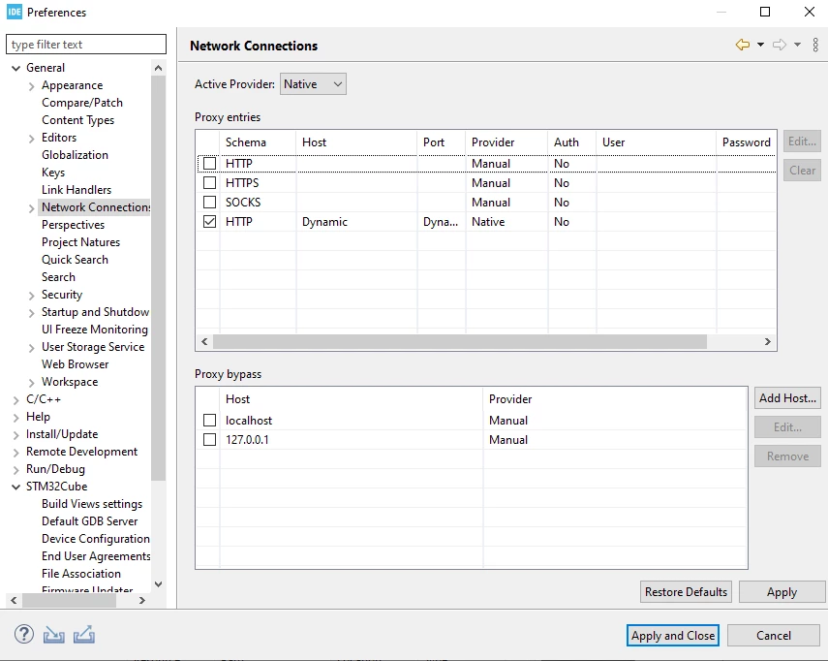Collapse the STM32Cube category
Screen dimensions: 828x661
coord(16,488)
